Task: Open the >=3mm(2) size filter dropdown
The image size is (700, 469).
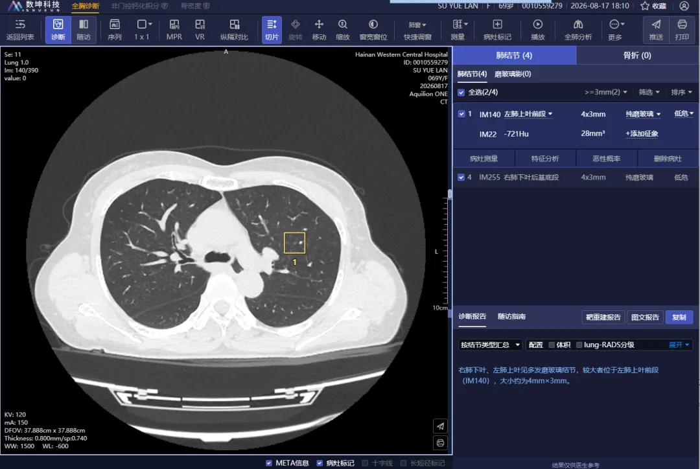Action: [606, 92]
